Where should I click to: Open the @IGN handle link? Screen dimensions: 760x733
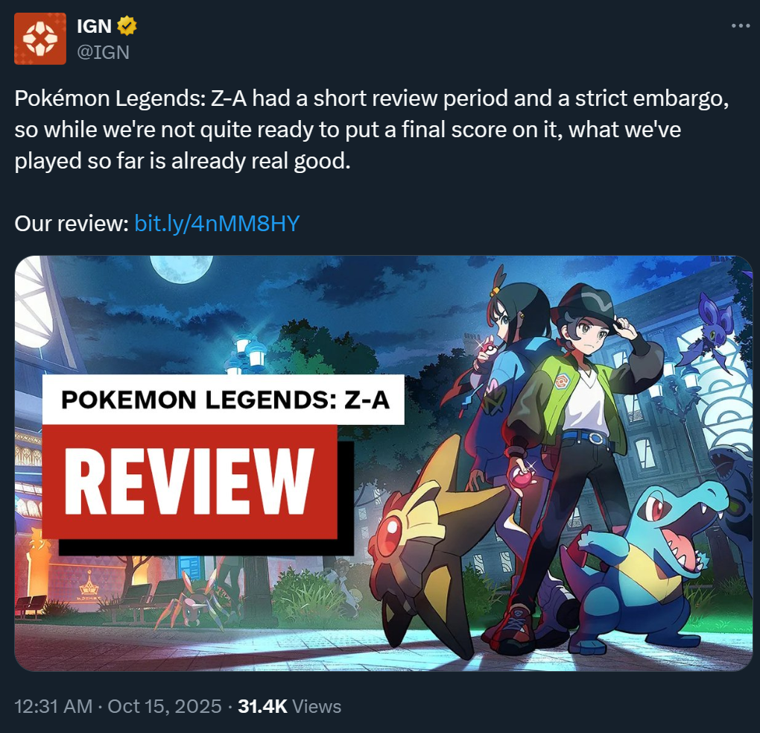point(104,52)
